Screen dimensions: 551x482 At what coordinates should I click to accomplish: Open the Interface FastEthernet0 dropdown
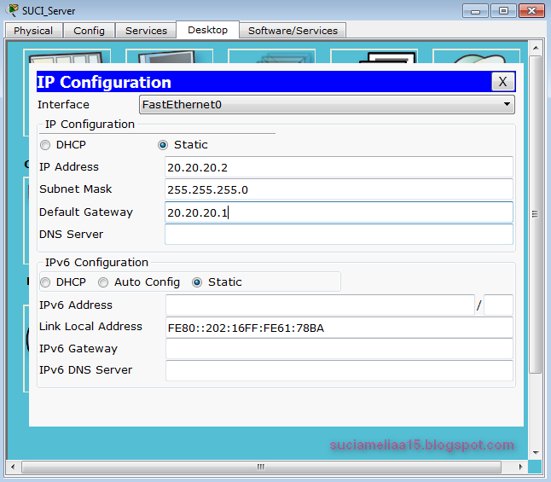pyautogui.click(x=327, y=104)
